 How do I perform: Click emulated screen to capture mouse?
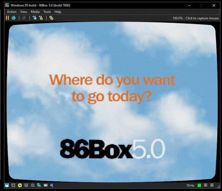click(x=112, y=102)
